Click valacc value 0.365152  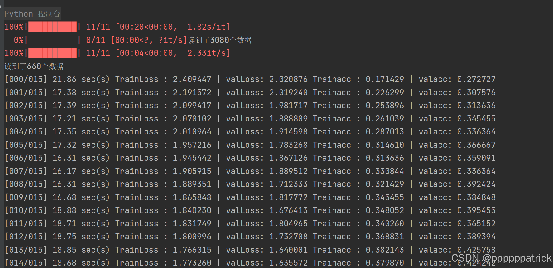[476, 224]
